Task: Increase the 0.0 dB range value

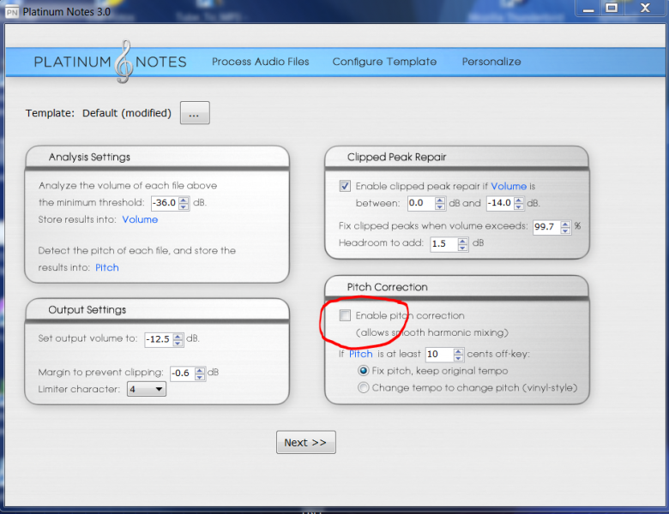Action: (440, 200)
